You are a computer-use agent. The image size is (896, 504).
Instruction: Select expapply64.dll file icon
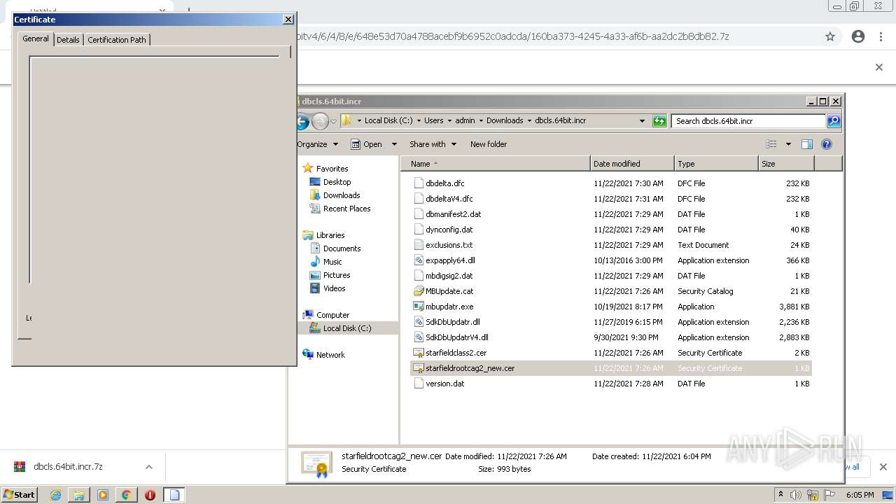419,260
